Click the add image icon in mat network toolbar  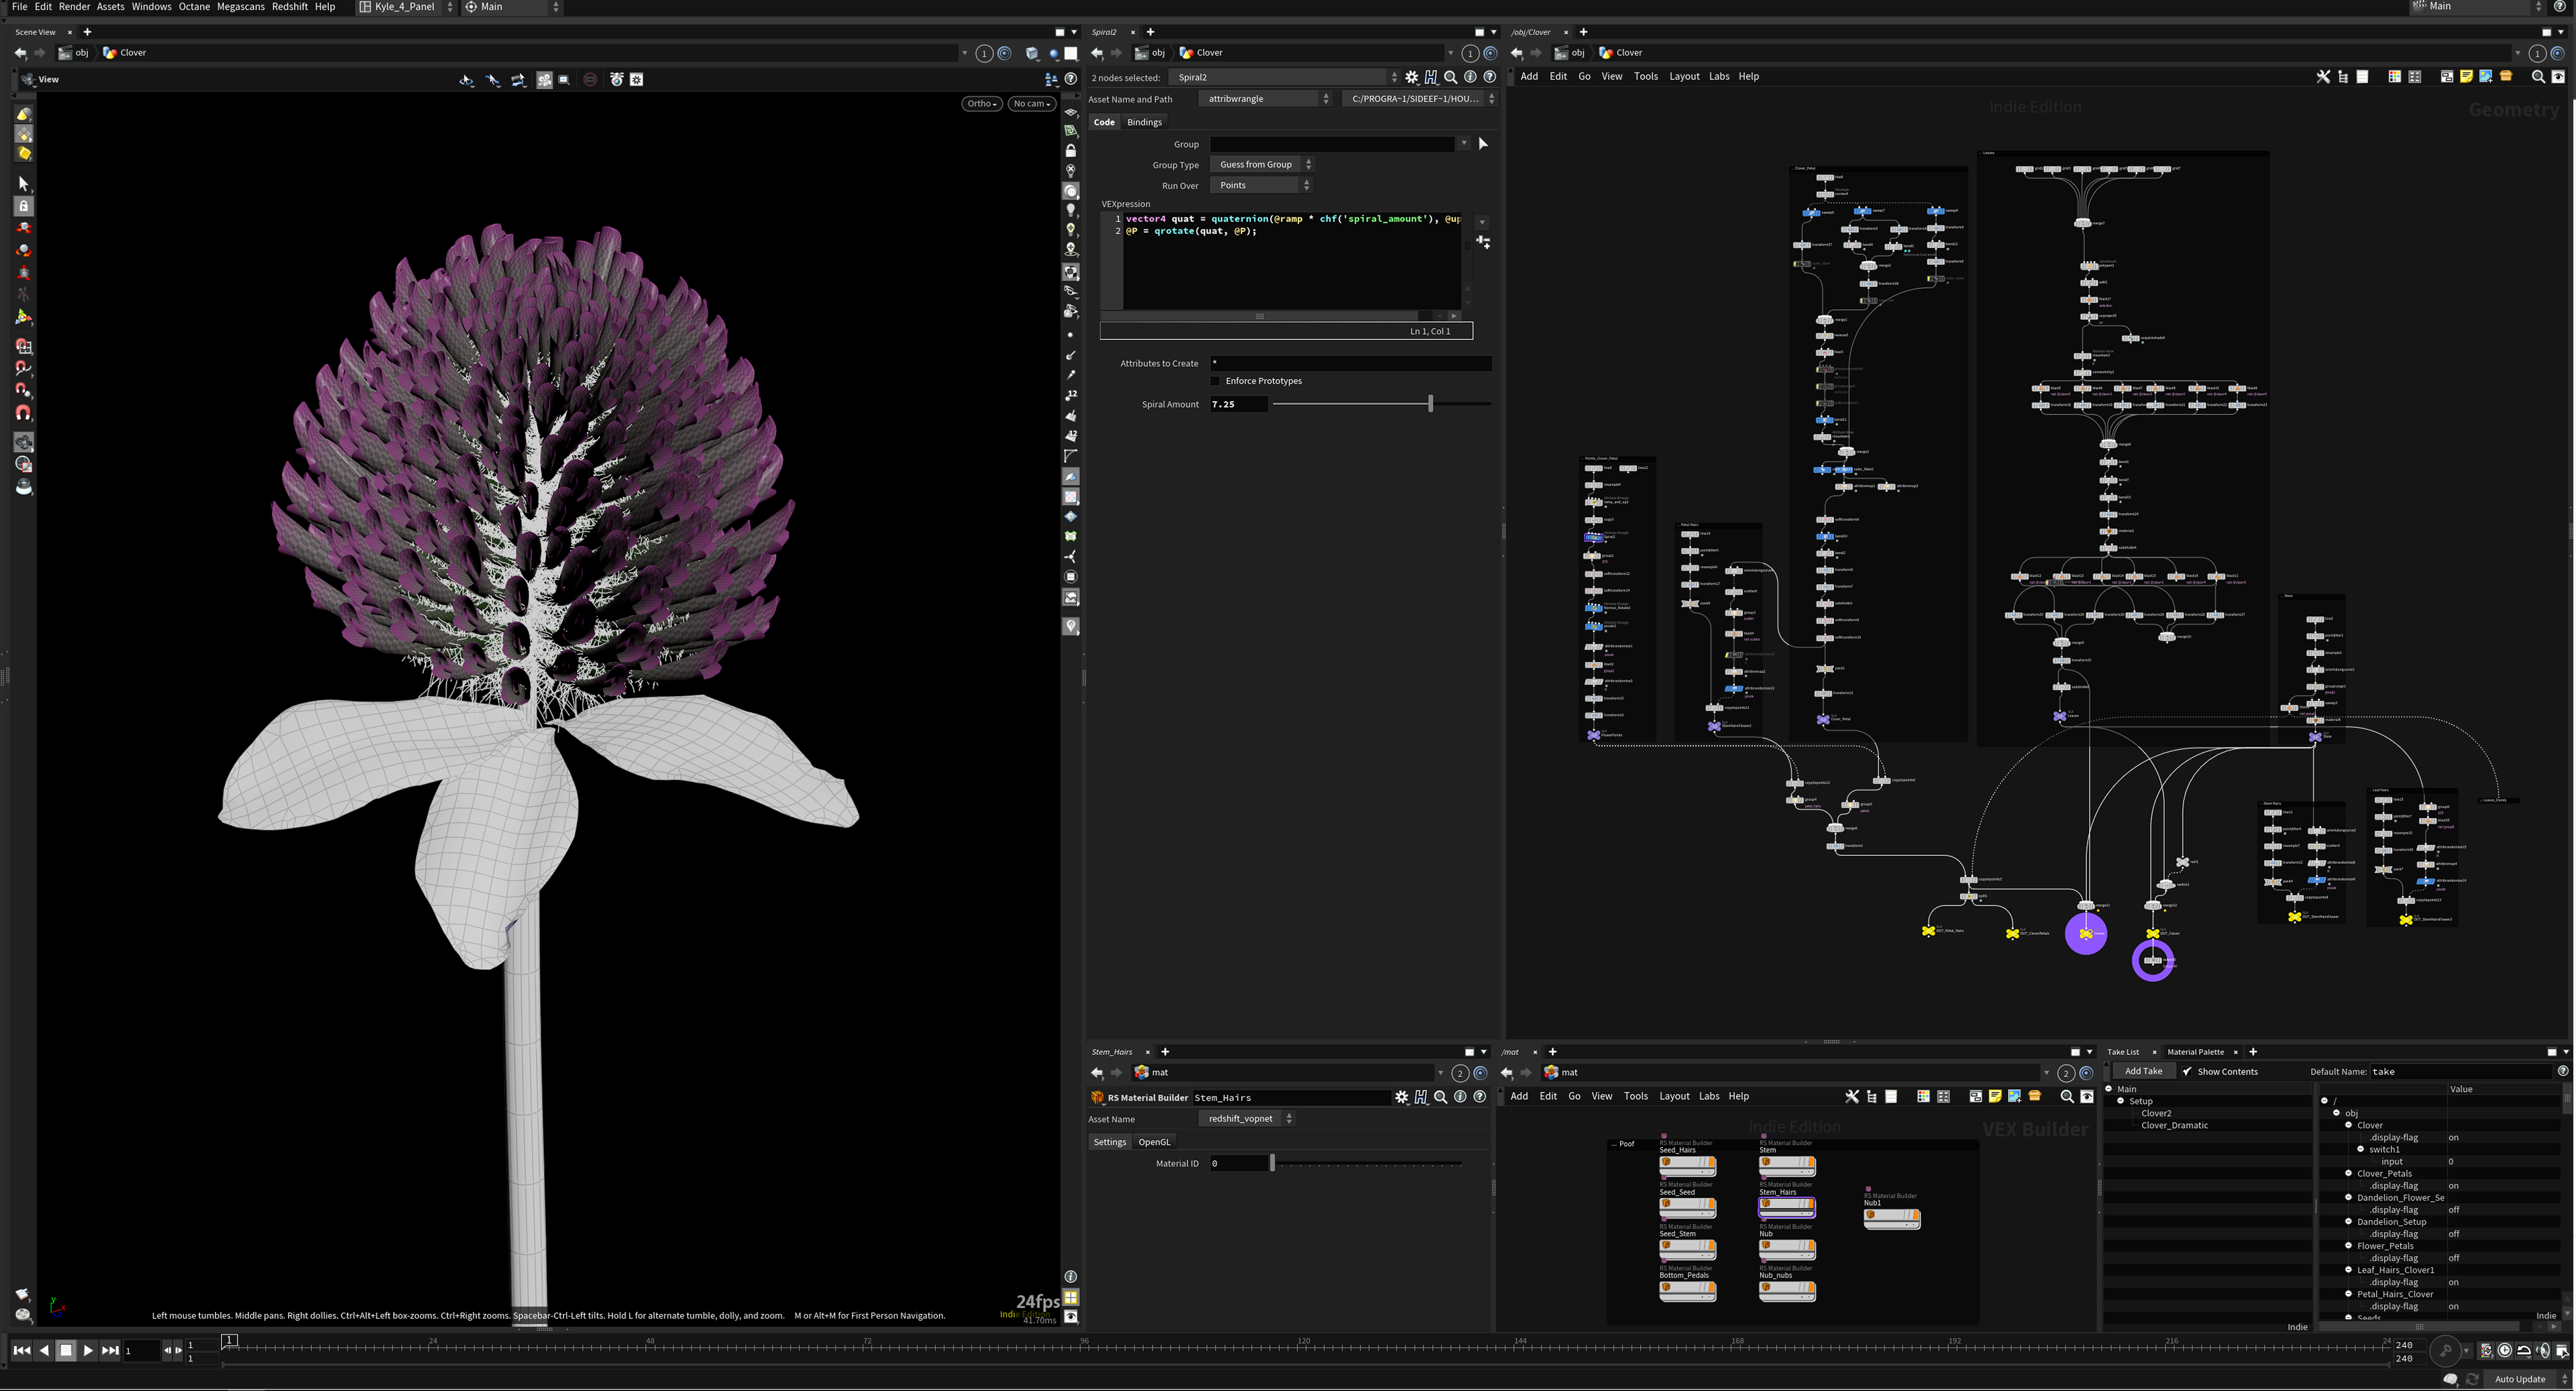click(2015, 1097)
